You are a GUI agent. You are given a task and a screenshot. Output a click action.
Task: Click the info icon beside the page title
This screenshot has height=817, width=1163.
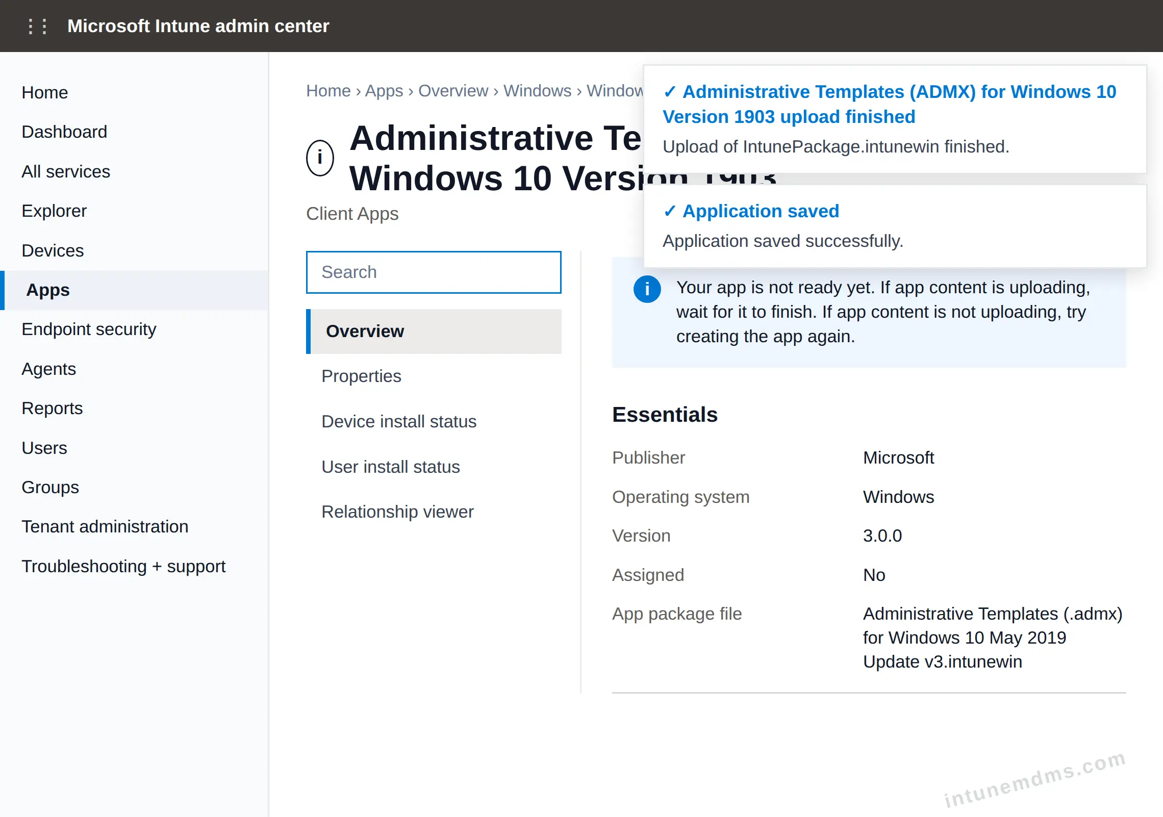320,158
